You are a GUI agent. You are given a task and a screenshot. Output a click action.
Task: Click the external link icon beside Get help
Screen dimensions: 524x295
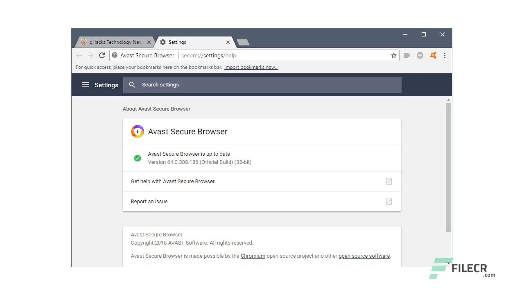point(389,182)
